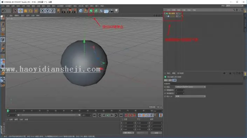Open Render Settings clapperboard with gear
Viewport: 247px width, 138px height.
click(74, 11)
